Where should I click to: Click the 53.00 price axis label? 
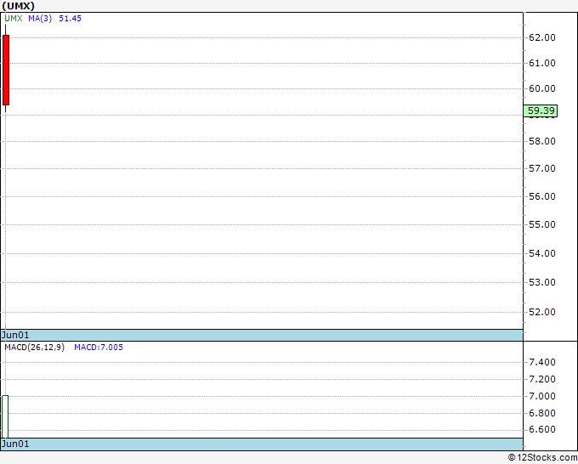(x=542, y=282)
